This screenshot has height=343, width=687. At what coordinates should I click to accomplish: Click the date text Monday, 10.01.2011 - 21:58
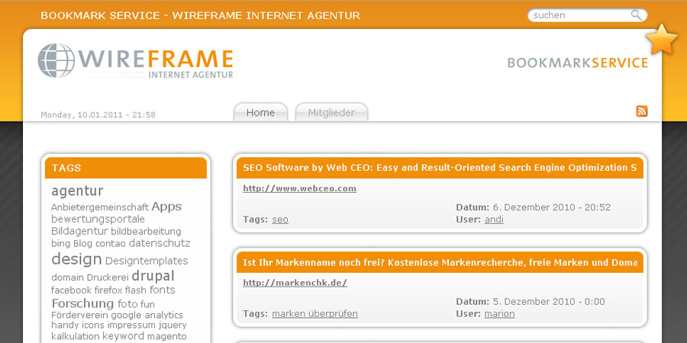[x=98, y=114]
